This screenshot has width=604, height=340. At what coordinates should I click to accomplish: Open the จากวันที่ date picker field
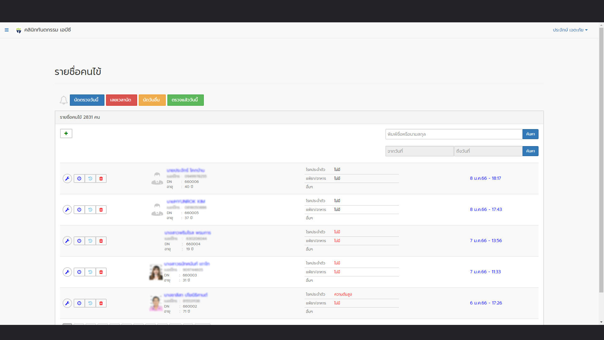tap(419, 151)
